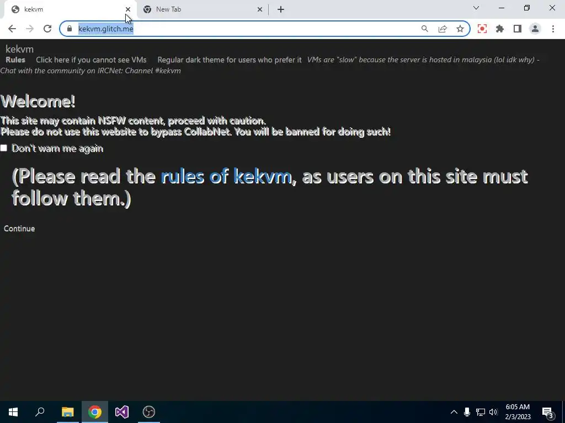
Task: Share this page using share icon
Action: 443,29
